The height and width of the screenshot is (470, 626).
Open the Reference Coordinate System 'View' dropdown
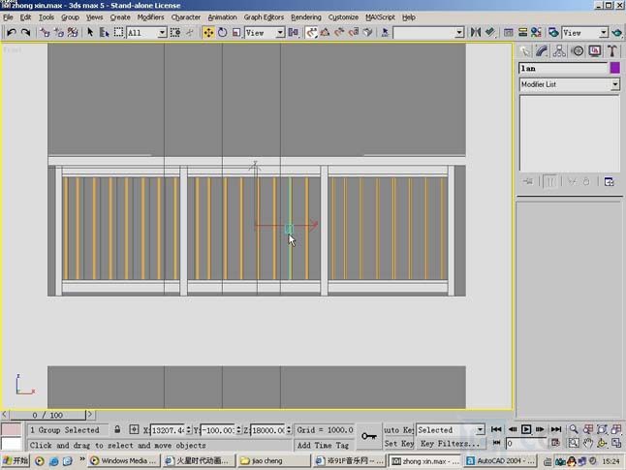tap(280, 33)
